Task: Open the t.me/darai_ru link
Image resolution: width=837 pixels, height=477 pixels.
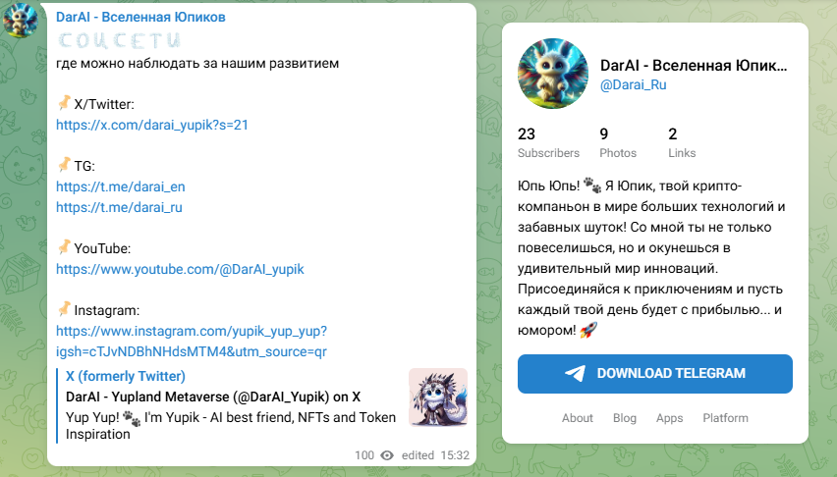Action: click(119, 207)
